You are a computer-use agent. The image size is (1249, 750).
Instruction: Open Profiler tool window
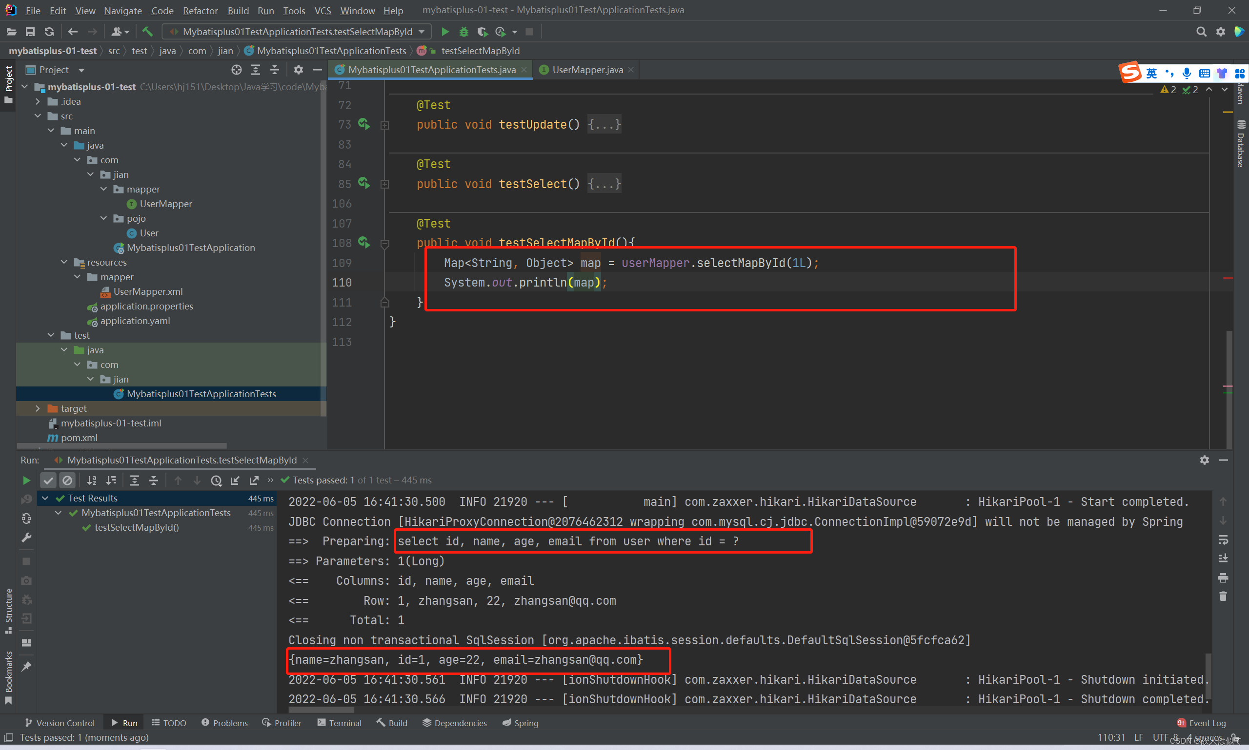click(x=282, y=723)
